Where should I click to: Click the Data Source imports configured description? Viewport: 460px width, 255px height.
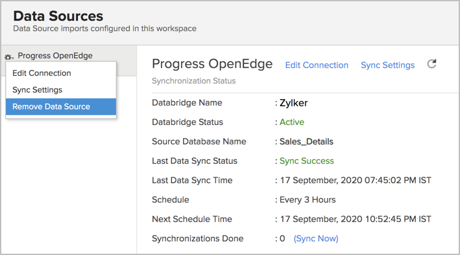[x=104, y=28]
